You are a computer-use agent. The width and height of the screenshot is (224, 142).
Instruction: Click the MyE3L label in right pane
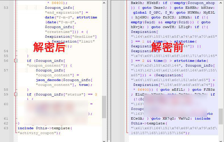click(209, 12)
